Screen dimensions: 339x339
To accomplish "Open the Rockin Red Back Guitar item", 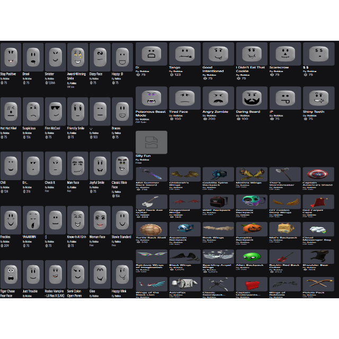I will 284,256.
